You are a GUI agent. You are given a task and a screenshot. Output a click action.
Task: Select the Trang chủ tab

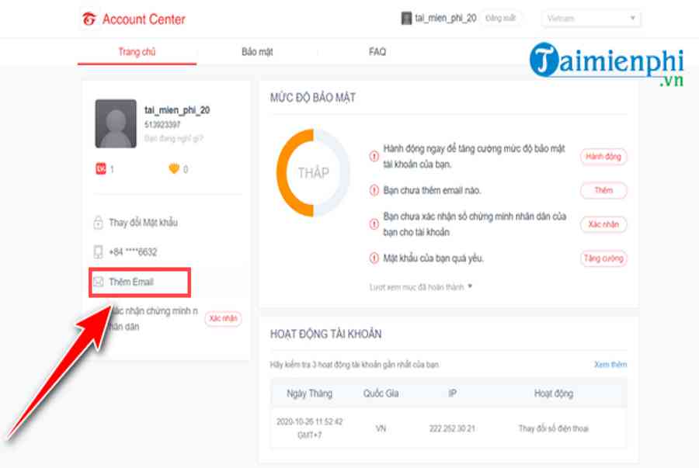tap(137, 52)
